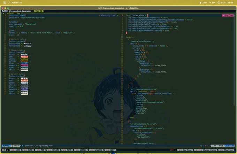This screenshot has height=154, width=237.
Task: Click the NORMAL mode indicator in statusline
Action: click(7, 146)
